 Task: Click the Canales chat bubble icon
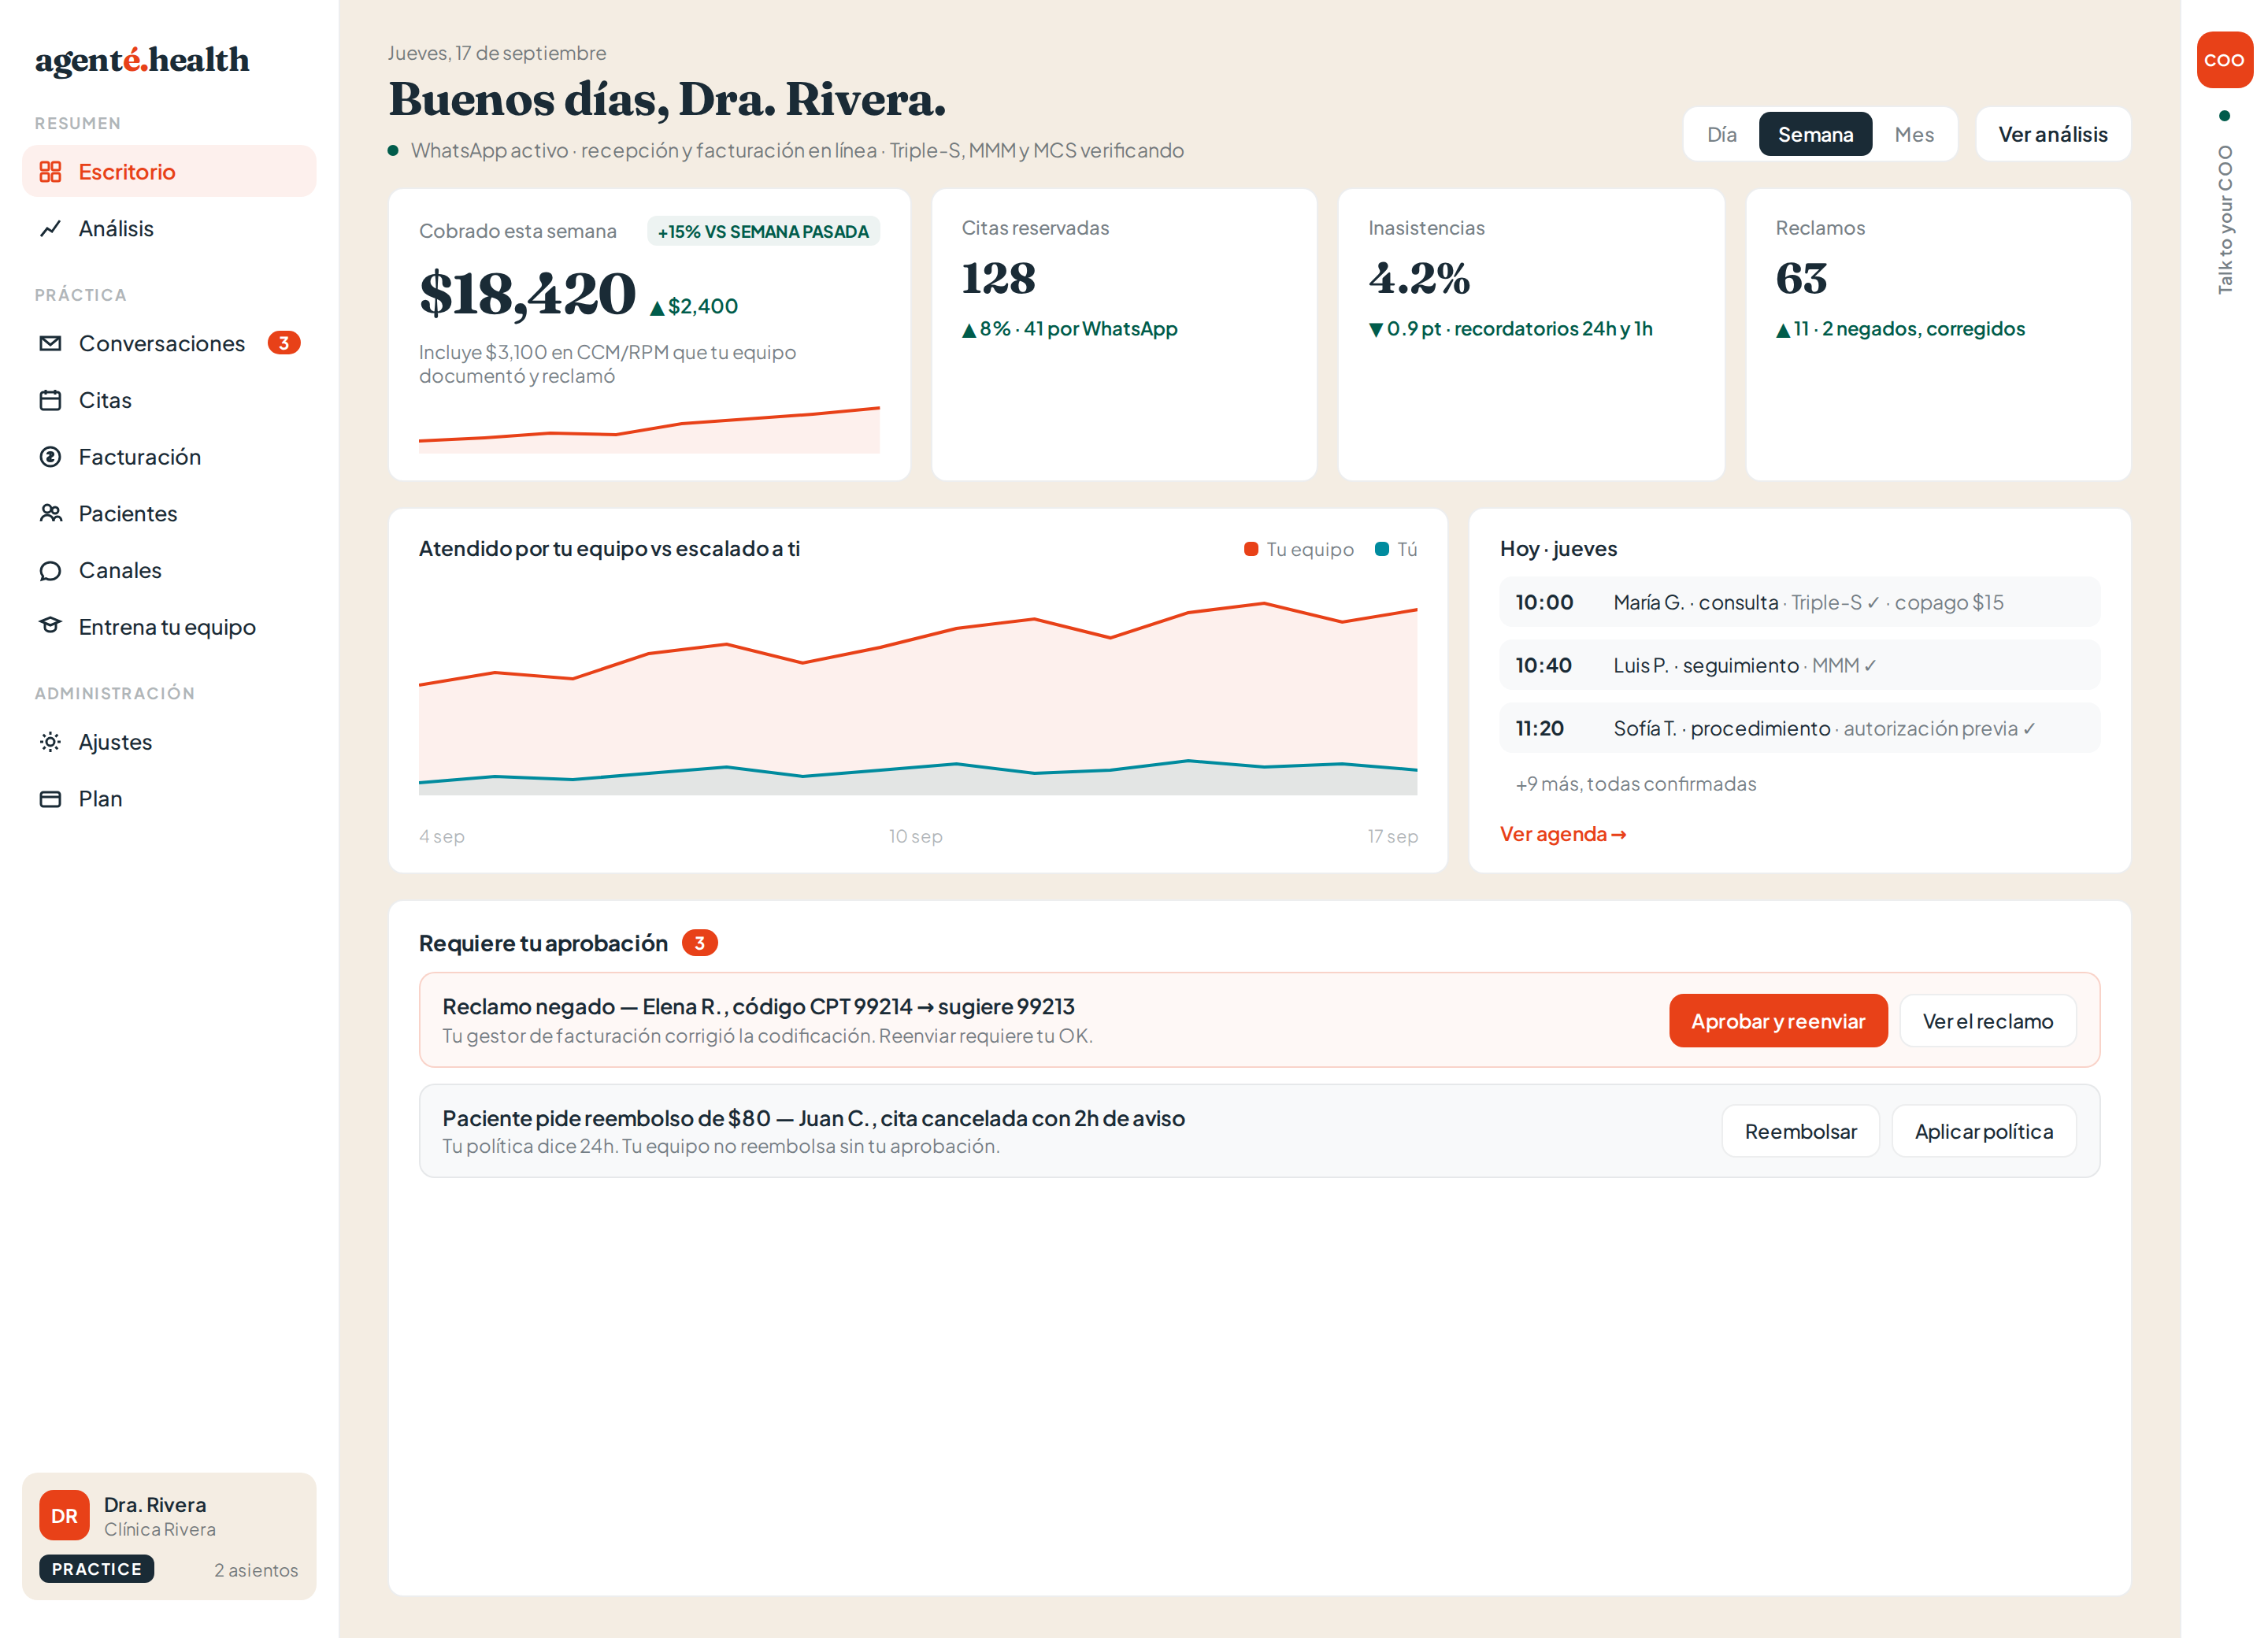50,570
